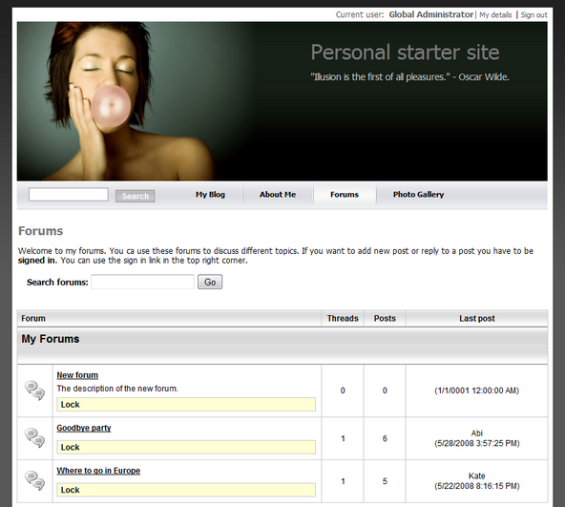Go to the Photo Gallery section
The image size is (565, 507).
coord(418,195)
